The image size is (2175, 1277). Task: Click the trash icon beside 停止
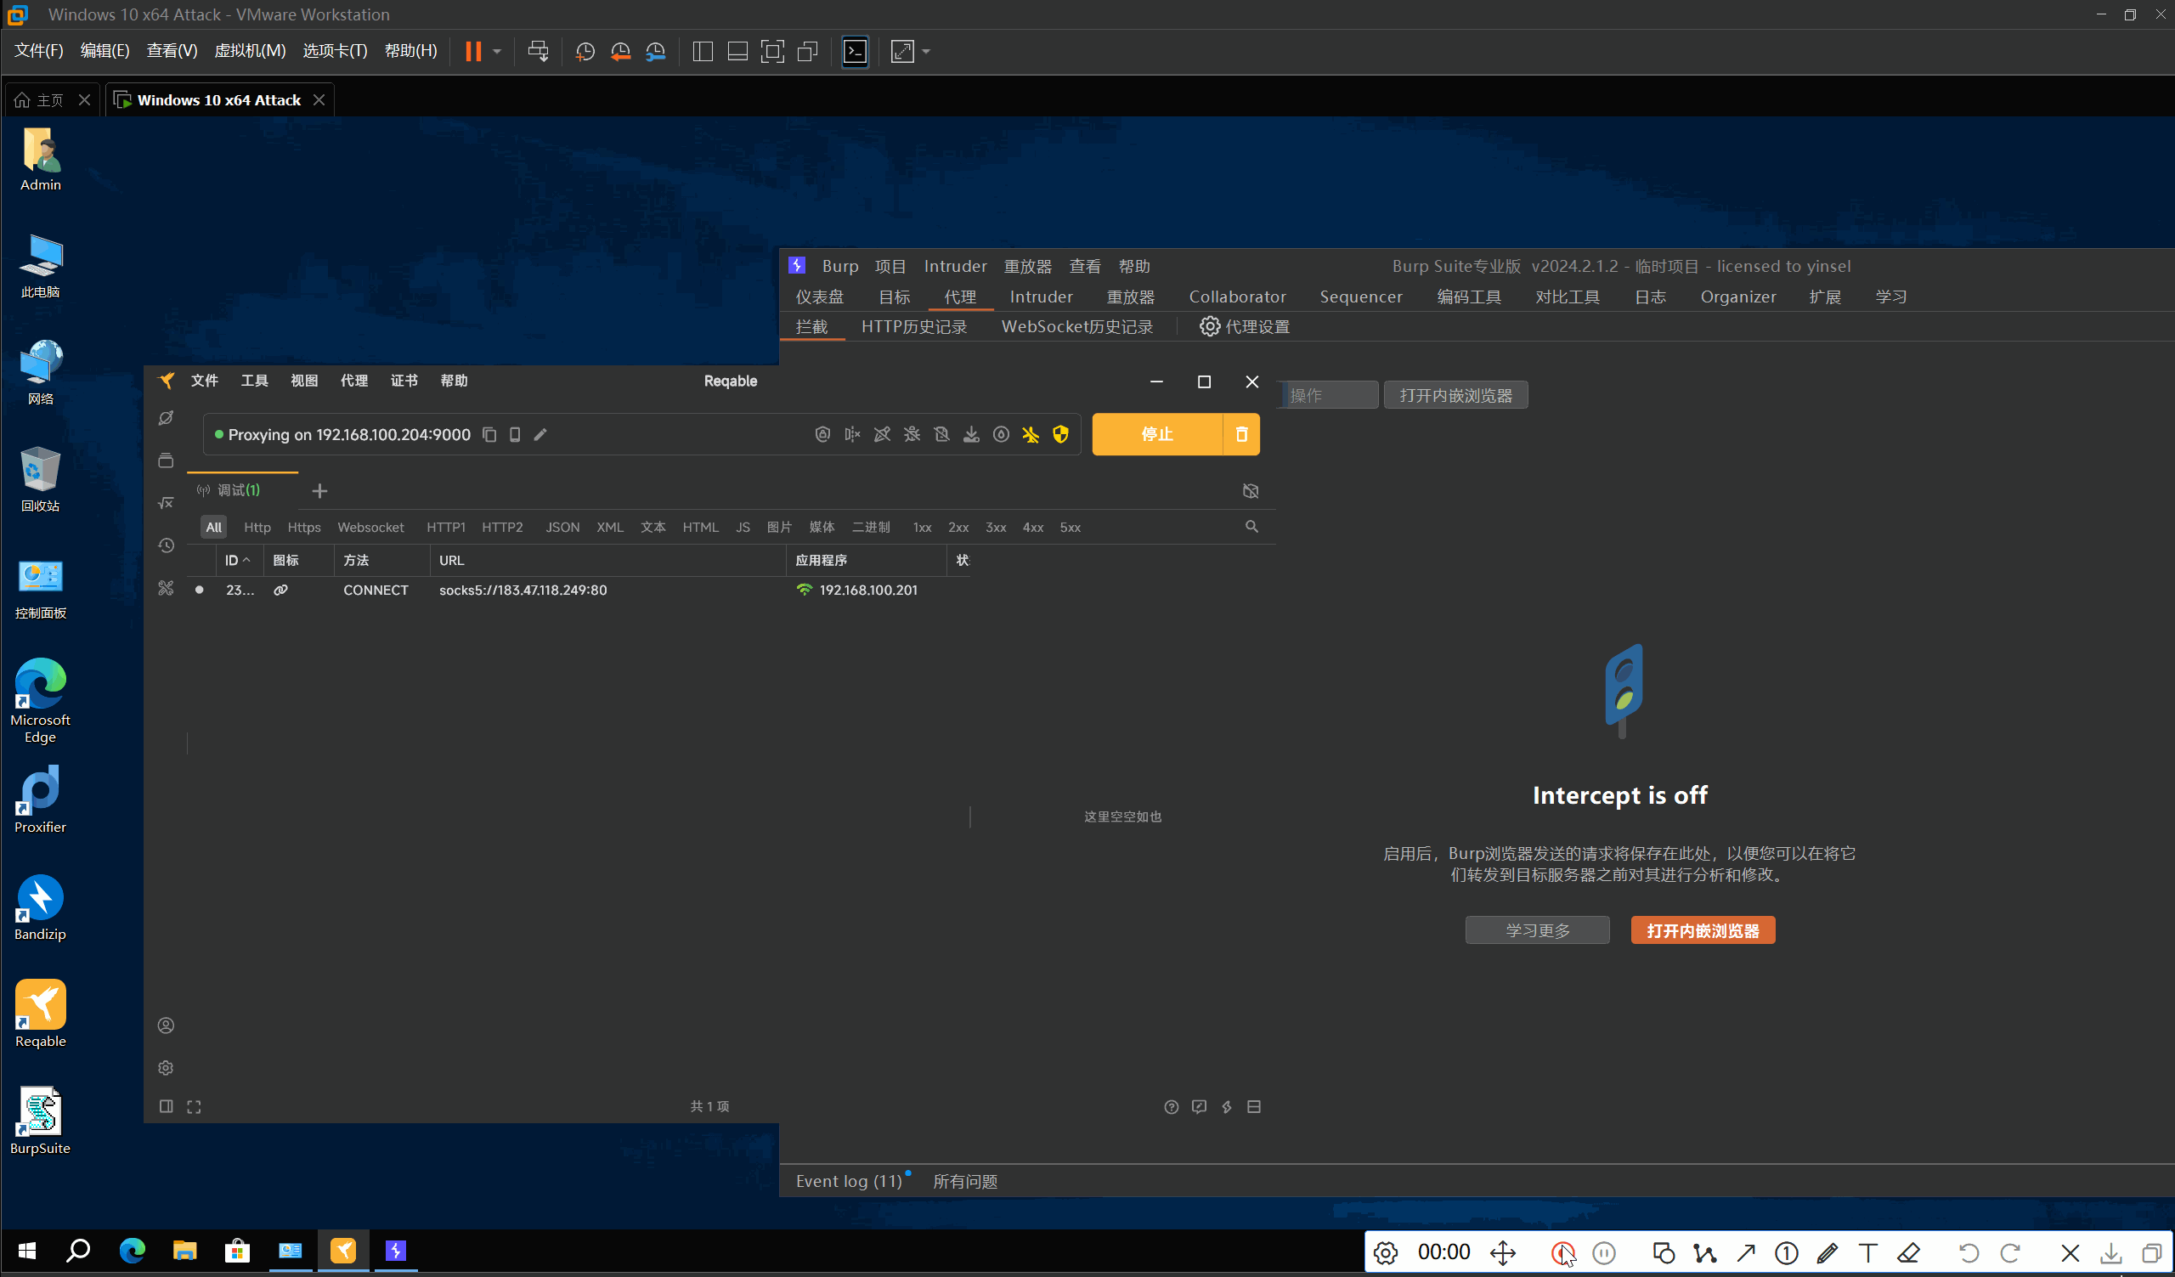tap(1241, 435)
